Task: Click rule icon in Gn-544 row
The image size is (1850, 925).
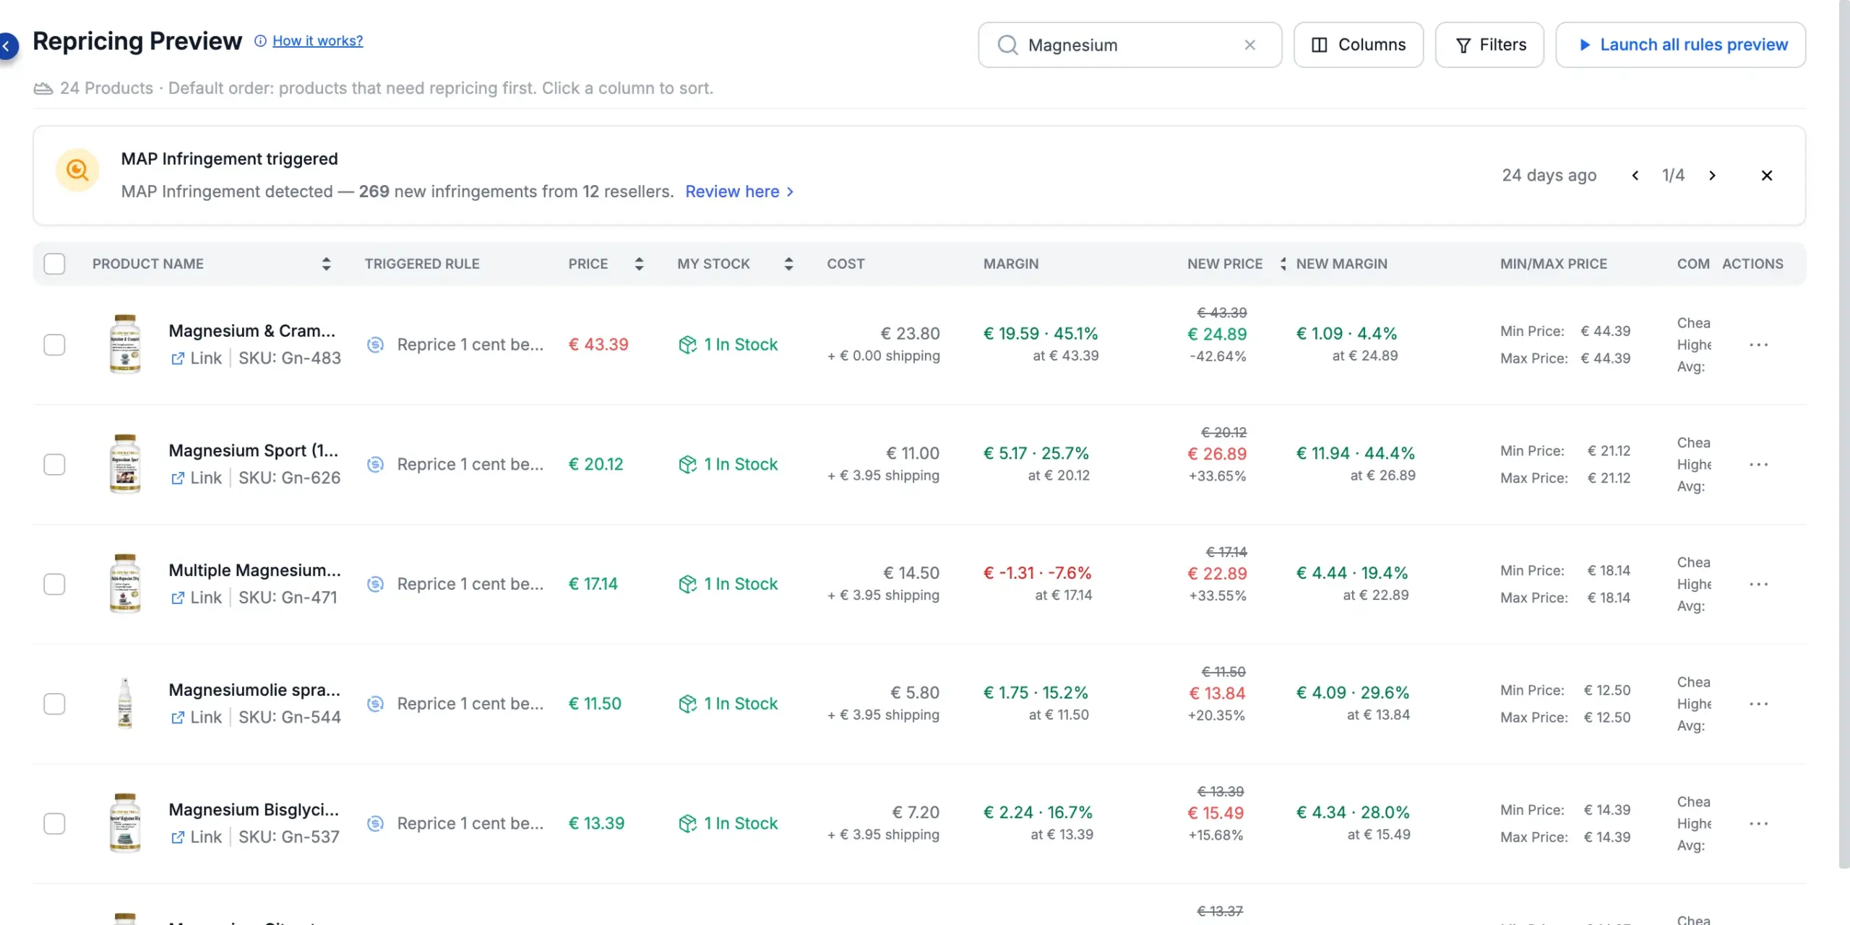Action: [375, 704]
